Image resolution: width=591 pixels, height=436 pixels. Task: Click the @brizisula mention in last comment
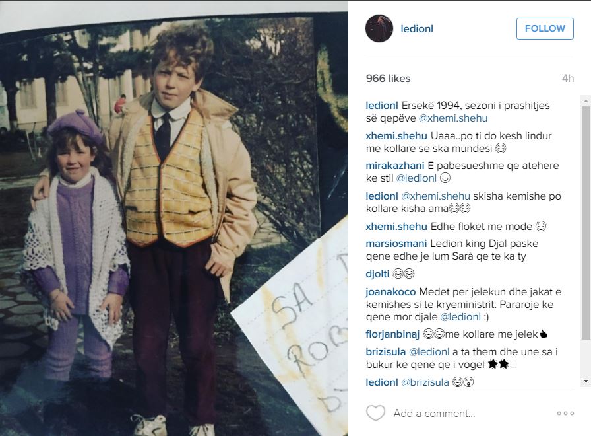[425, 382]
